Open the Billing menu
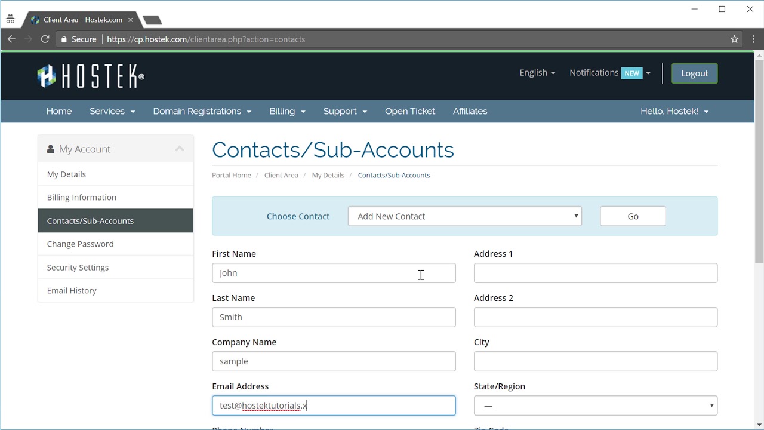Image resolution: width=764 pixels, height=430 pixels. point(287,112)
